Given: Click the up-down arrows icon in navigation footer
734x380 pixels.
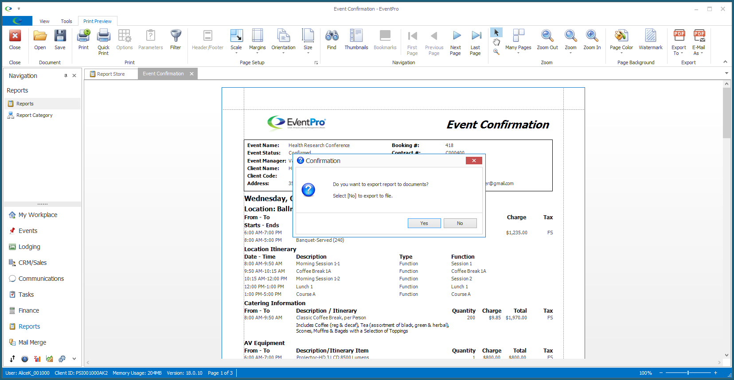Looking at the screenshot, I should 12,359.
